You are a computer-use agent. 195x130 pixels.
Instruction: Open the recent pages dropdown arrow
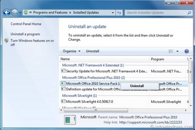click(x=20, y=13)
